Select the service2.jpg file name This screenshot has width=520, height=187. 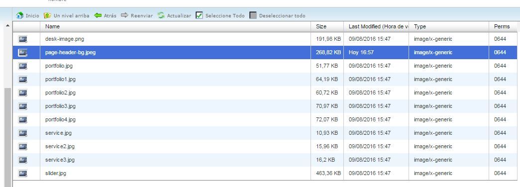coord(60,146)
